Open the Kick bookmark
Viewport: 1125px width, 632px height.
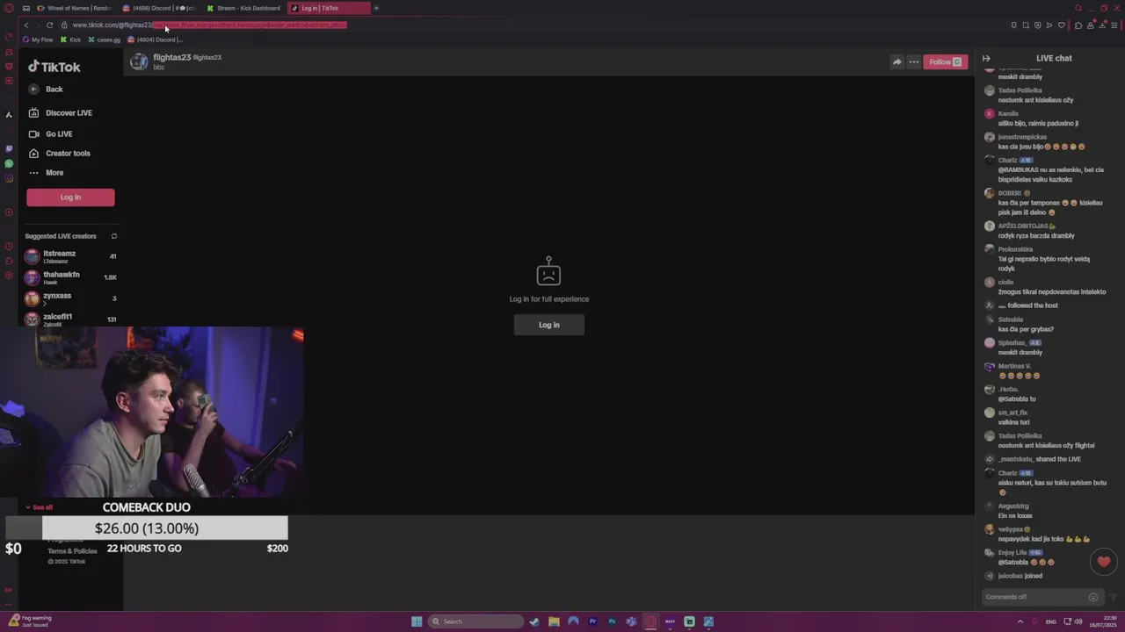[x=70, y=39]
